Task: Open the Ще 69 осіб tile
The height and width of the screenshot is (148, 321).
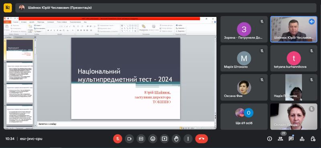Action: coord(244,116)
